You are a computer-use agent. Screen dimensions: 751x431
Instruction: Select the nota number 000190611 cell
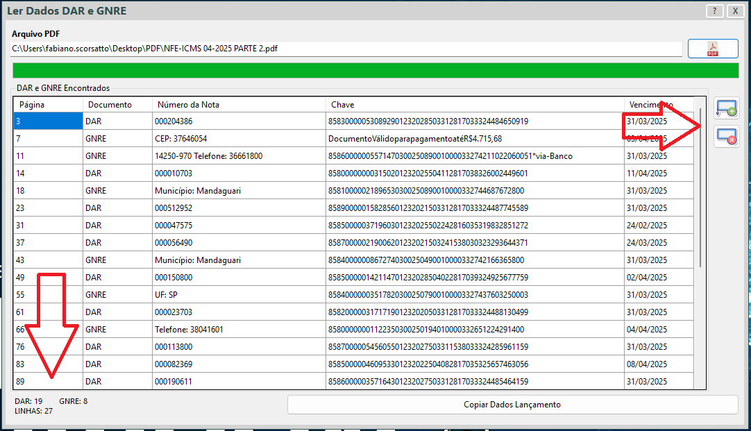[239, 382]
